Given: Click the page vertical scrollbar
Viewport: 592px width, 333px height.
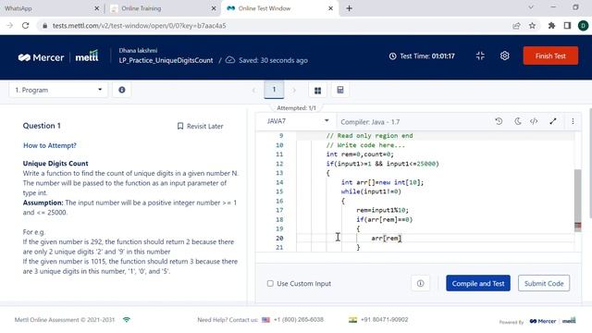Looking at the screenshot, I should 590,163.
